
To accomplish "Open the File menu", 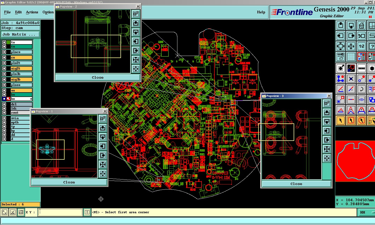I will pyautogui.click(x=7, y=12).
